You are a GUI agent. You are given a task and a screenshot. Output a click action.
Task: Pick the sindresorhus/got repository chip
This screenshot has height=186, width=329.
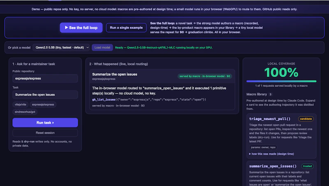[25, 112]
